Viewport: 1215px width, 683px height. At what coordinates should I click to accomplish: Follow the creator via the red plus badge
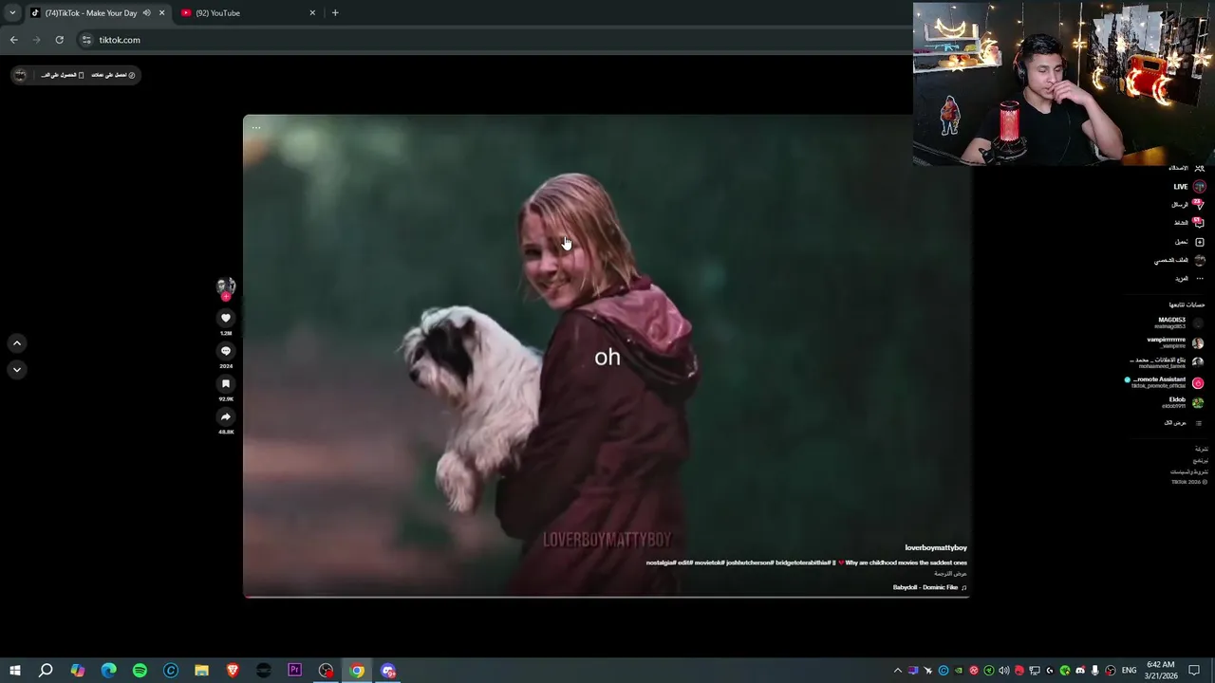[x=226, y=297]
